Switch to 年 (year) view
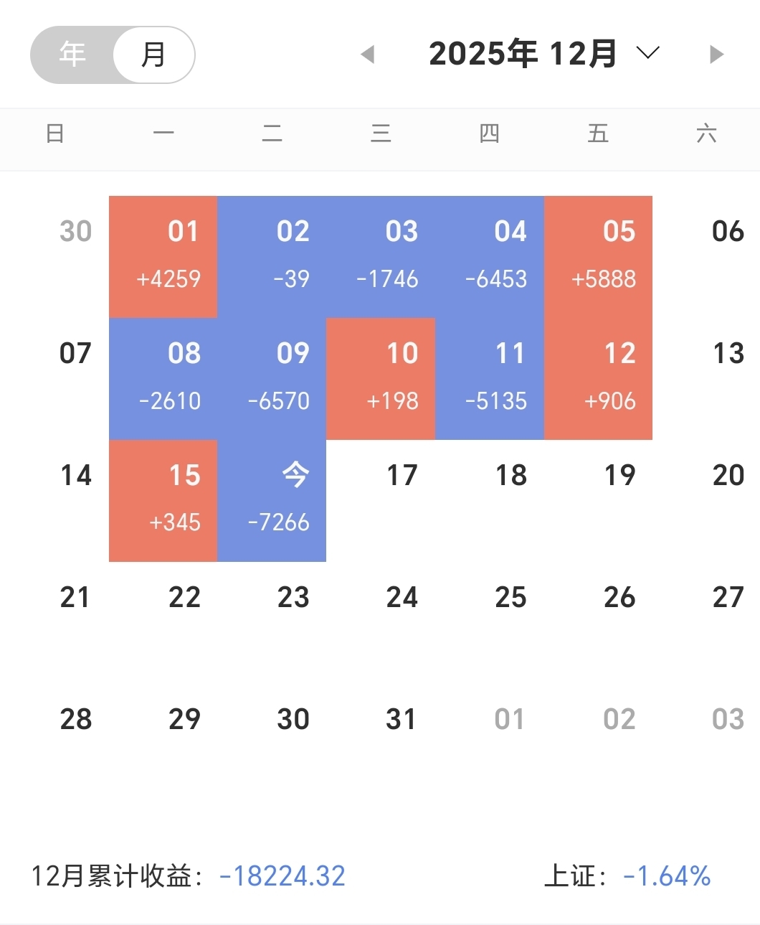Image resolution: width=760 pixels, height=925 pixels. (72, 55)
